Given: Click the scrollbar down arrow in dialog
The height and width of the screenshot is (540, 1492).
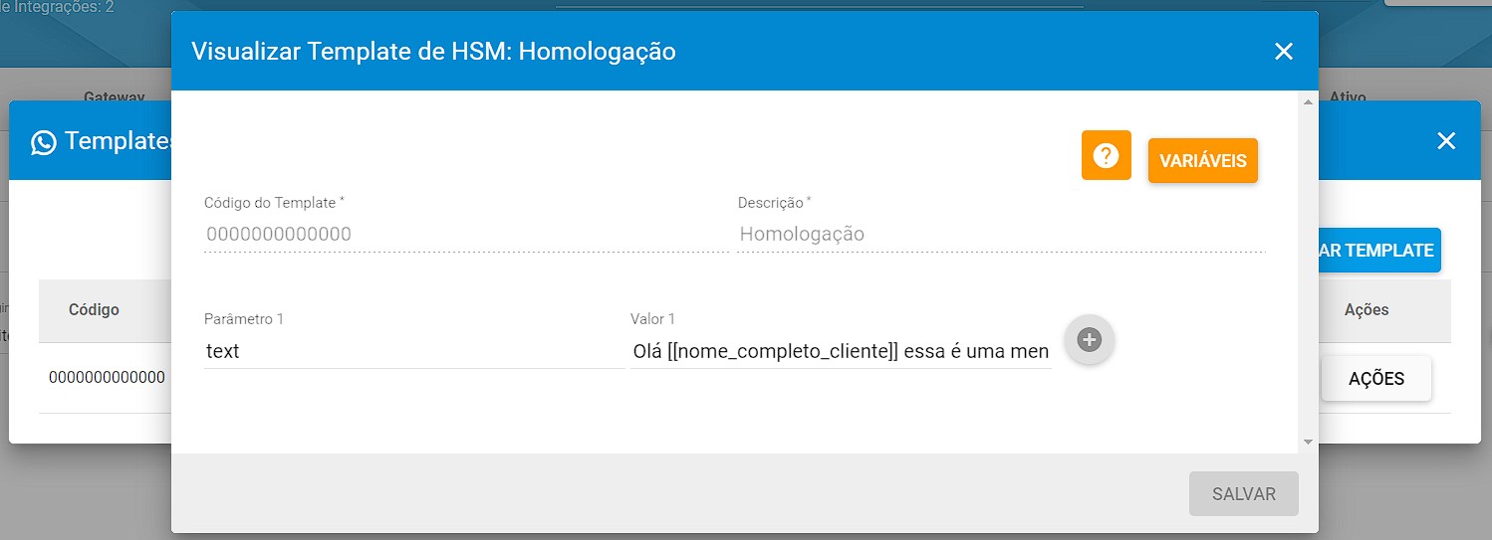Looking at the screenshot, I should point(1307,441).
